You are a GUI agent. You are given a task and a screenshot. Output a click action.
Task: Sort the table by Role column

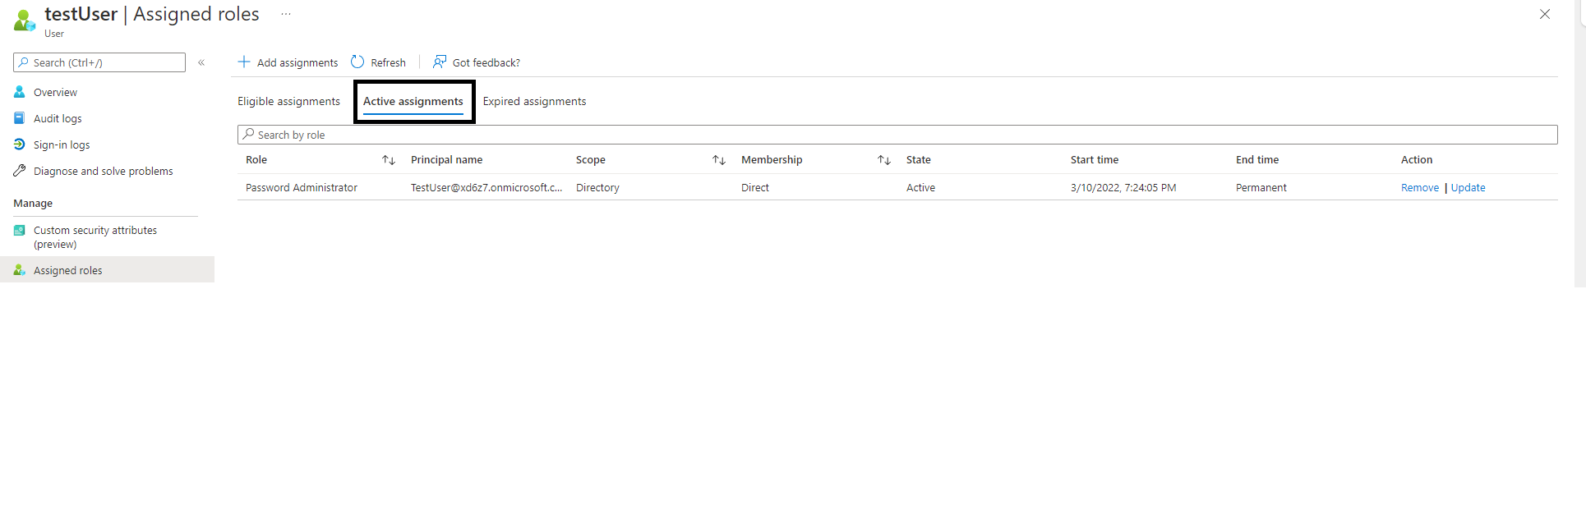pos(389,160)
